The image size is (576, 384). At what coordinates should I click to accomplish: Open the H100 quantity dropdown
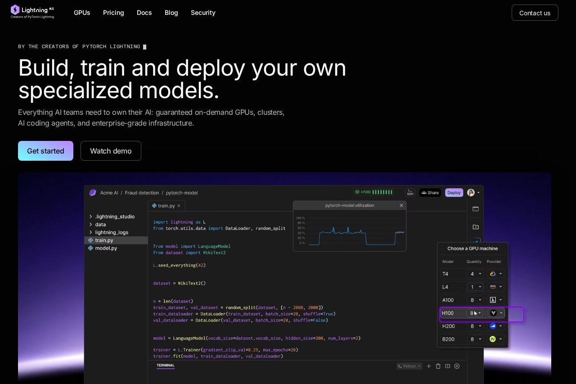(475, 313)
